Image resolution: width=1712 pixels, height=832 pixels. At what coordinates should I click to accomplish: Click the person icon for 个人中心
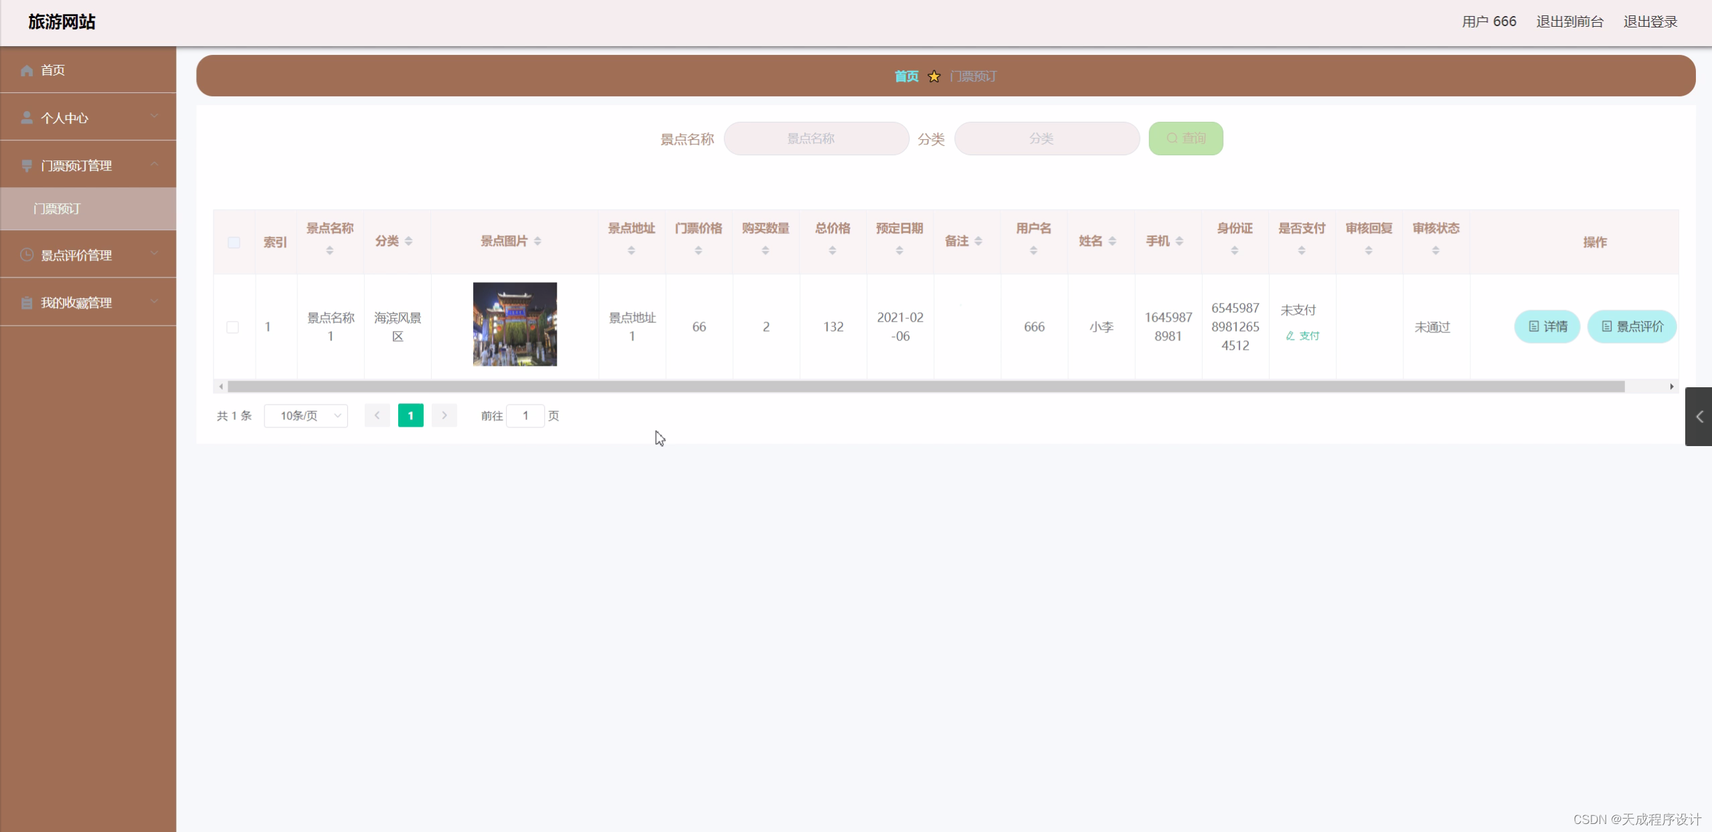click(27, 118)
